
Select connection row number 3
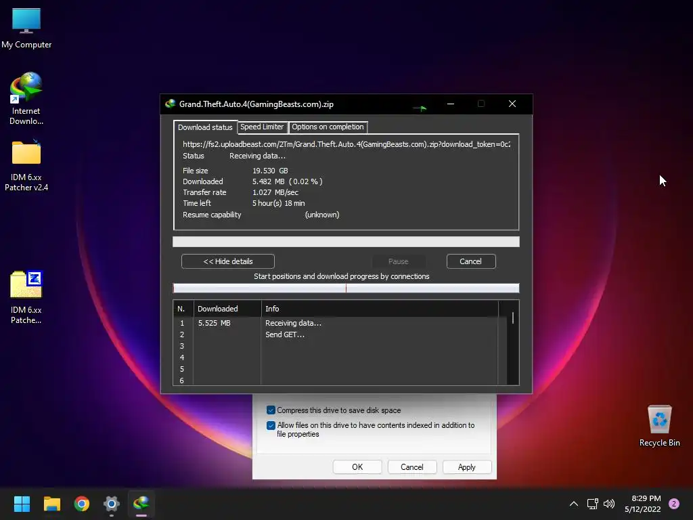click(340, 346)
